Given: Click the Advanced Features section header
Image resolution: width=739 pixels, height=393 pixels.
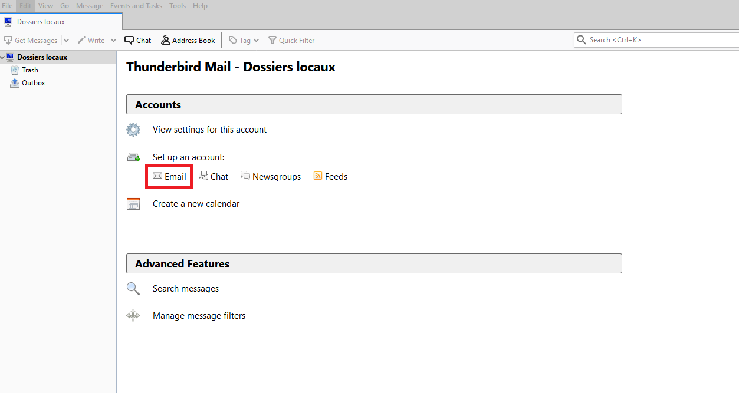Looking at the screenshot, I should coord(374,263).
